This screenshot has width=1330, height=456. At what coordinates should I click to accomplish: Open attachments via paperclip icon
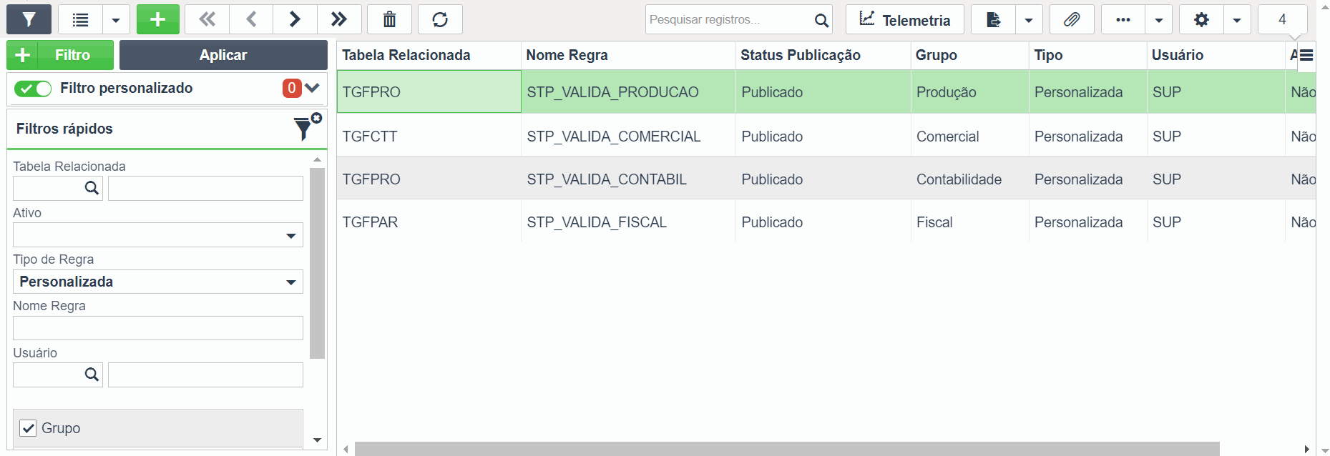[x=1072, y=19]
